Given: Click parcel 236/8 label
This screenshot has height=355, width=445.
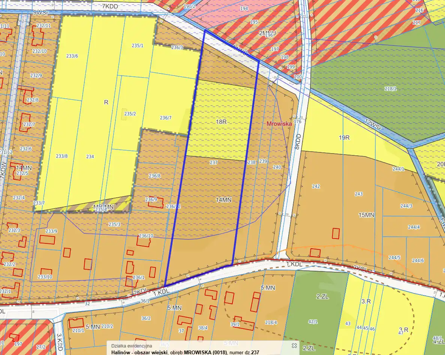Looking at the screenshot, I should [x=155, y=176].
